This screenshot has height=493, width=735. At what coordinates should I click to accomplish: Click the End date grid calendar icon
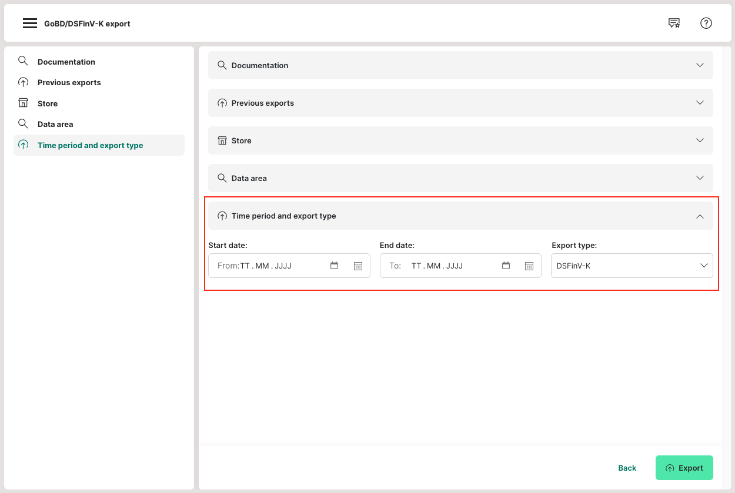(x=529, y=266)
